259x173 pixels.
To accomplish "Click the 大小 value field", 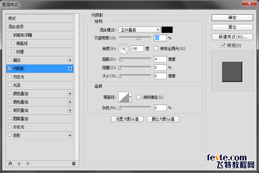I will click(x=160, y=76).
